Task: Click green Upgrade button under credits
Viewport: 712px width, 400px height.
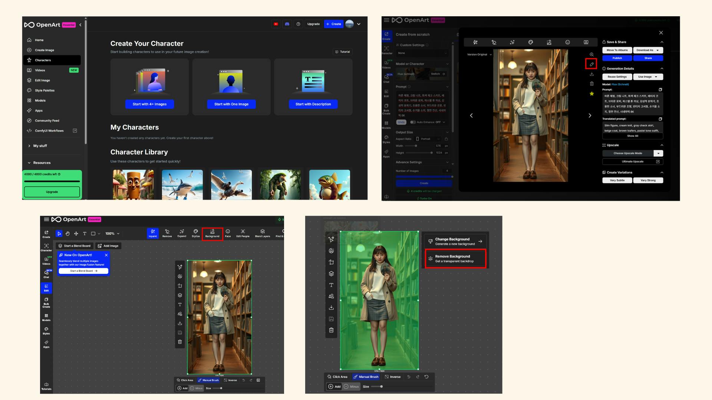Action: 52,192
